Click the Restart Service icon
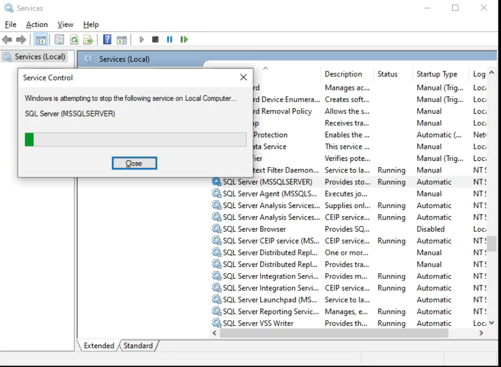The image size is (501, 367). click(184, 39)
